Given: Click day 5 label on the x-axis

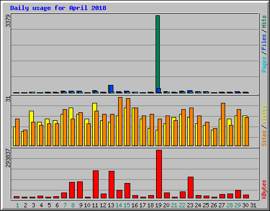Looking at the screenshot, I should (49, 205).
